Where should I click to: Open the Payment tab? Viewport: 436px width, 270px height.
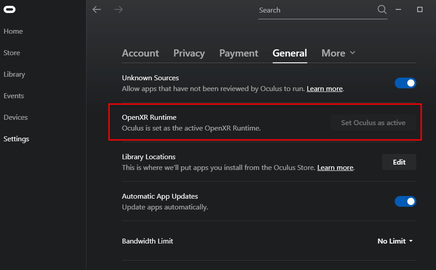[239, 53]
